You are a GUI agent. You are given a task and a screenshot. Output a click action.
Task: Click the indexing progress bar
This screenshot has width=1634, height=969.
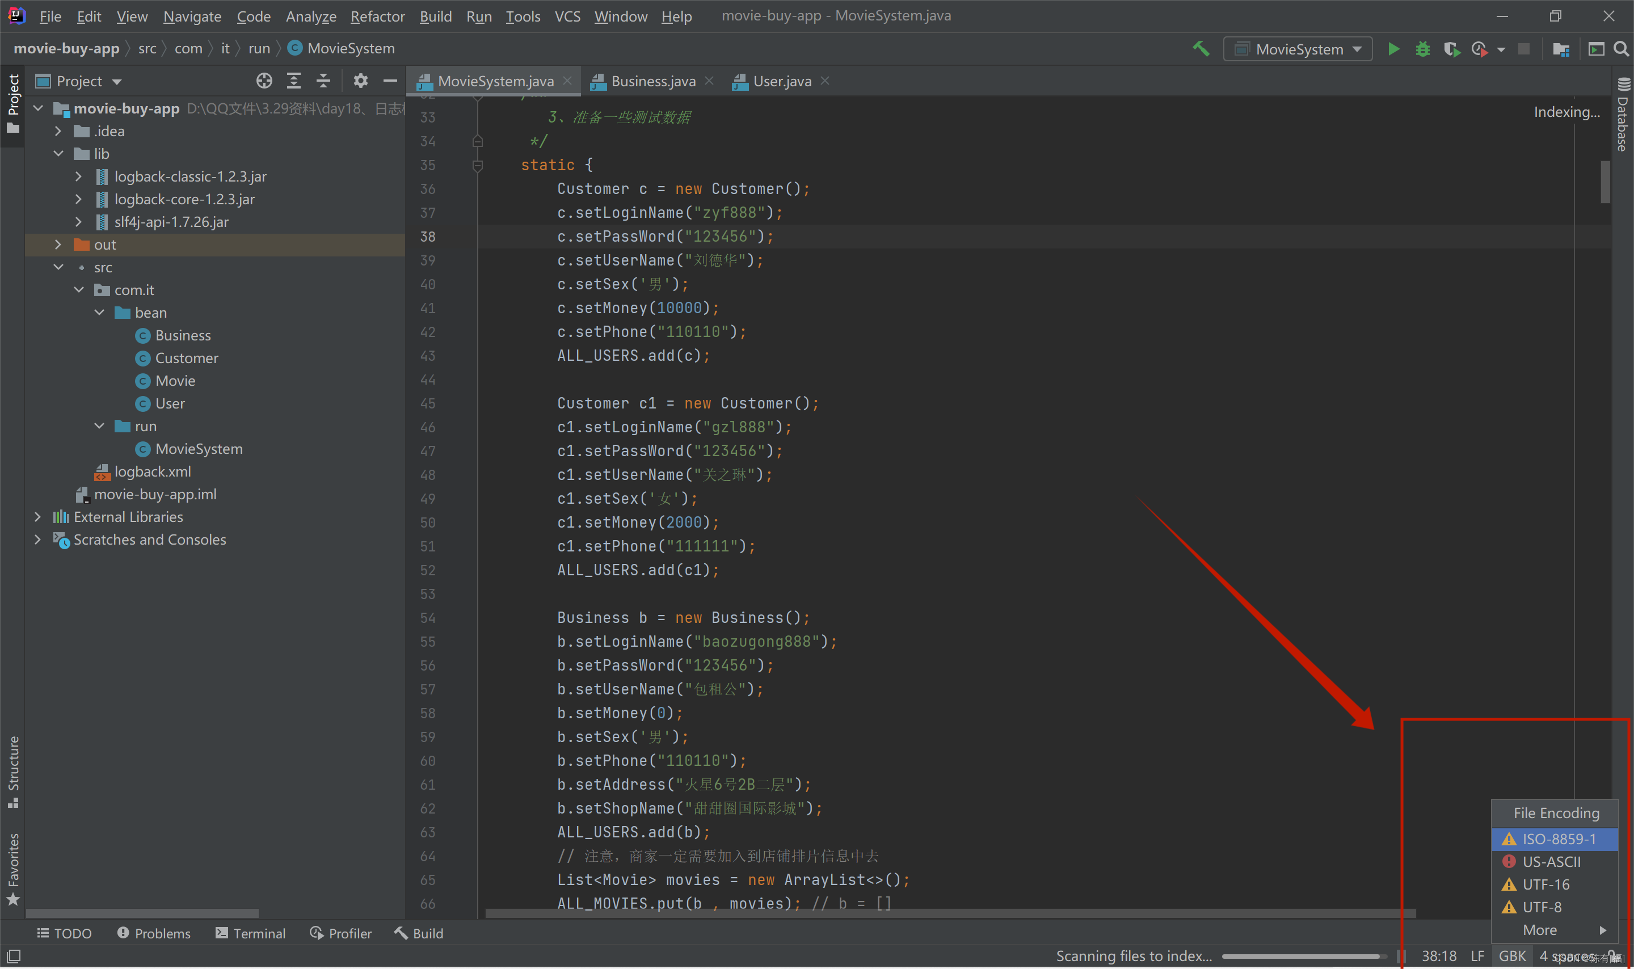pos(1302,956)
